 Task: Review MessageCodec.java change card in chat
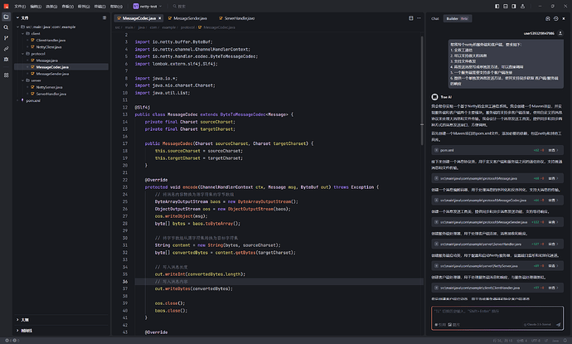497,201
